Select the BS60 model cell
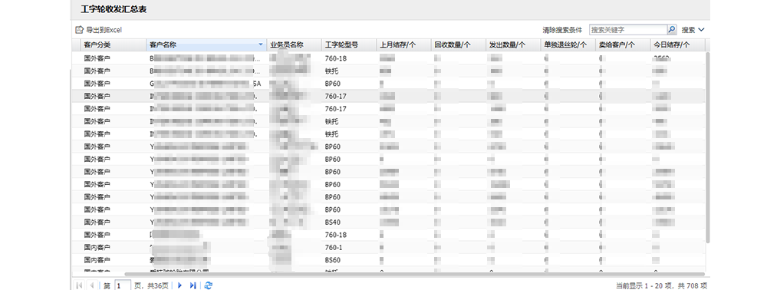767x290 pixels. (333, 260)
